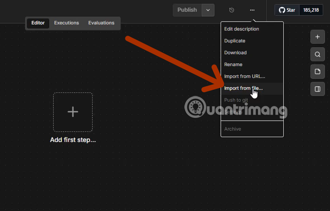Viewport: 330px width, 211px height.
Task: Open Settings from the workflow menu
Action: [252, 112]
